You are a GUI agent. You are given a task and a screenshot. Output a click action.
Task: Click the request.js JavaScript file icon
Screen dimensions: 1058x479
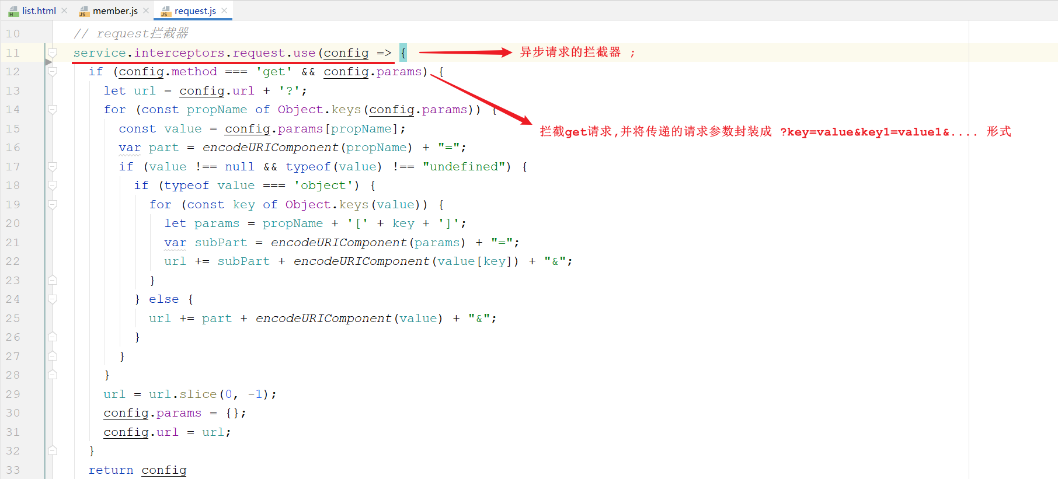click(x=166, y=11)
